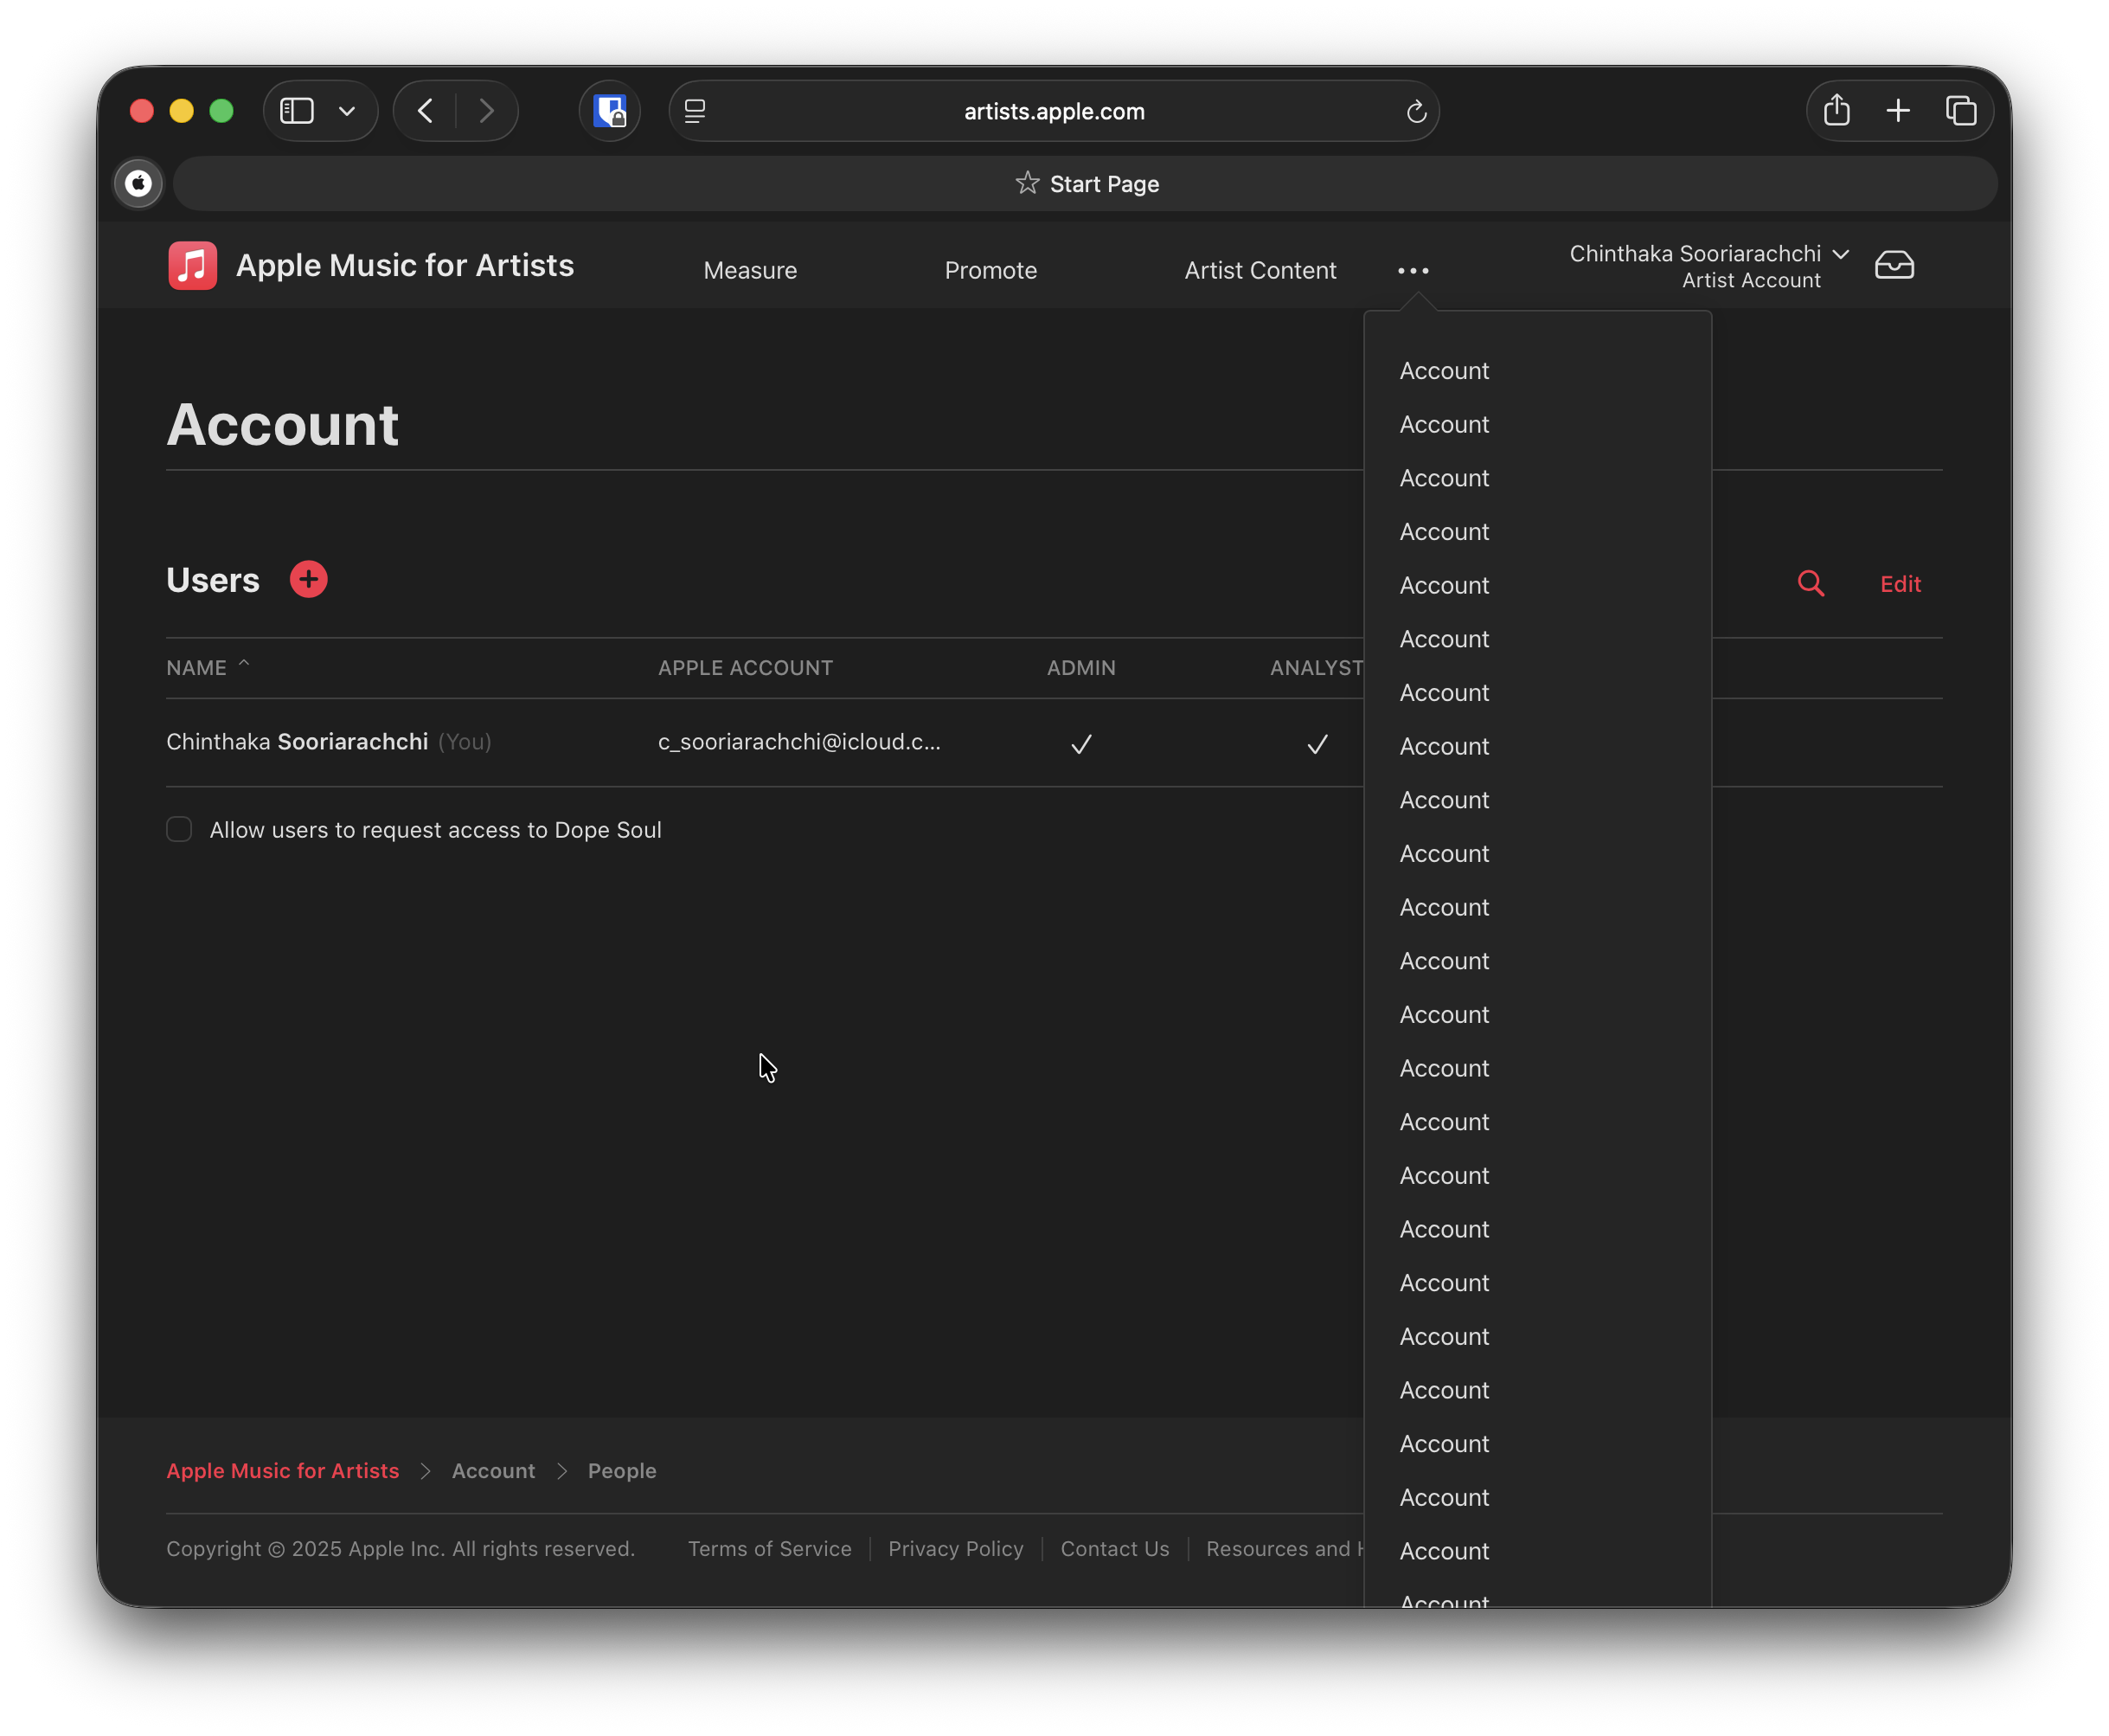Click the red Edit button
The image size is (2109, 1736).
click(1899, 584)
